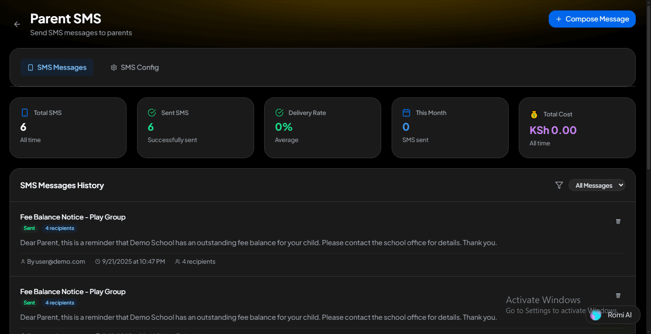Switch to the SMS Messages tab
This screenshot has width=651, height=334.
click(x=57, y=67)
